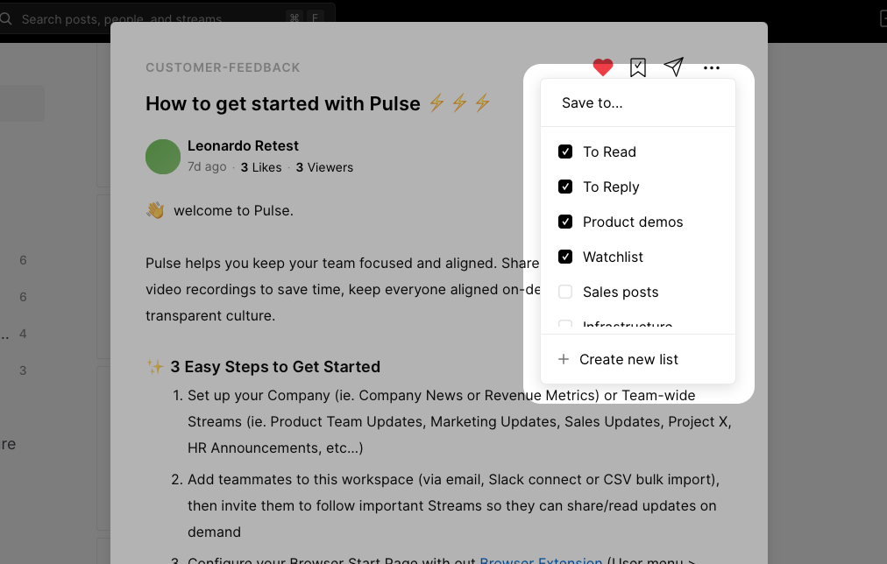Check the Sales posts checkbox
The width and height of the screenshot is (887, 564).
[x=565, y=292]
